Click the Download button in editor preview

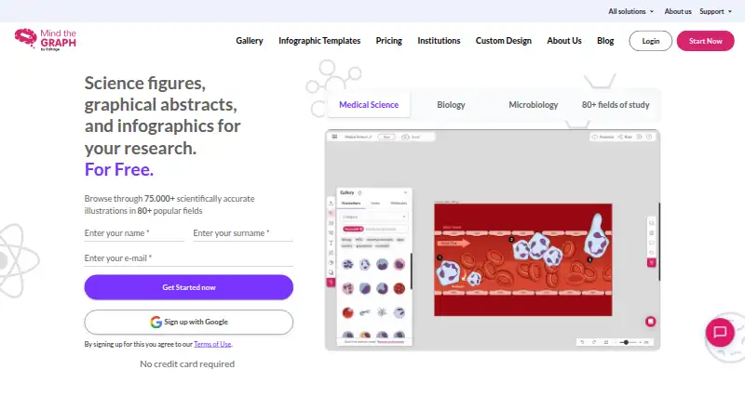pos(603,137)
